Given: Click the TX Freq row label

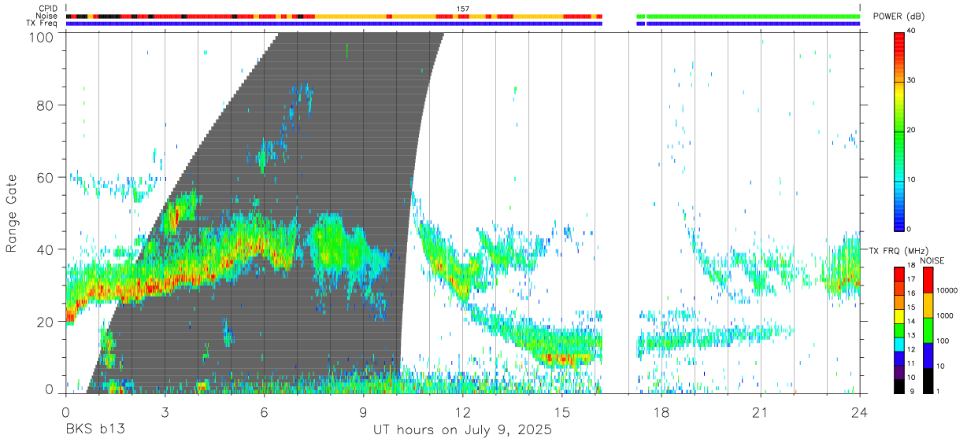Looking at the screenshot, I should [43, 23].
